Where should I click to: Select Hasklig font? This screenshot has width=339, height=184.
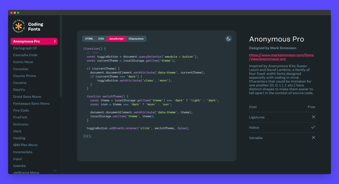19,138
